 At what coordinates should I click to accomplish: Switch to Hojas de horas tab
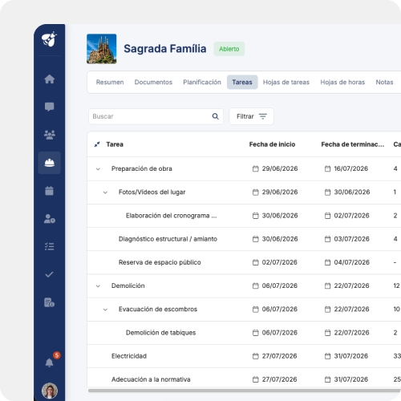tap(342, 82)
